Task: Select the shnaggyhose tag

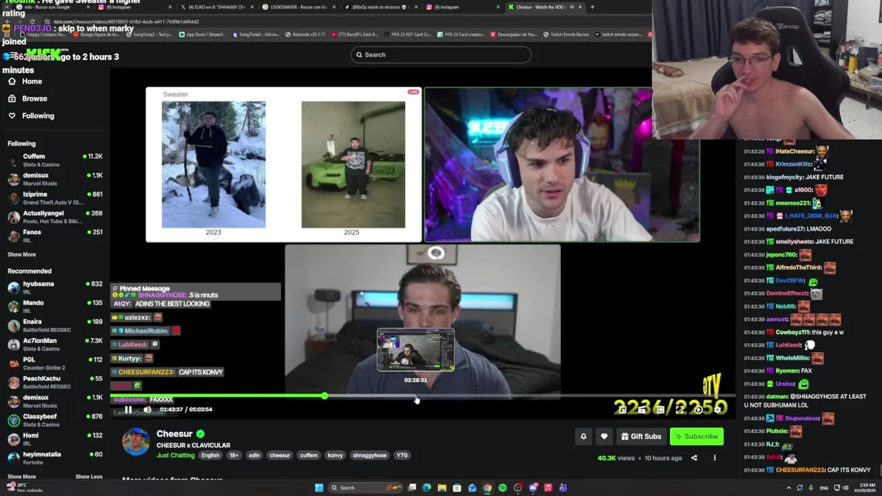Action: point(369,455)
